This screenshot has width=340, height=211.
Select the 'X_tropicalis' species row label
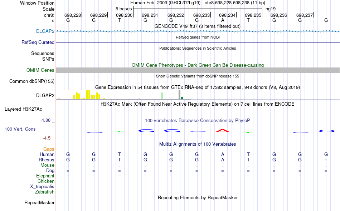coord(42,187)
